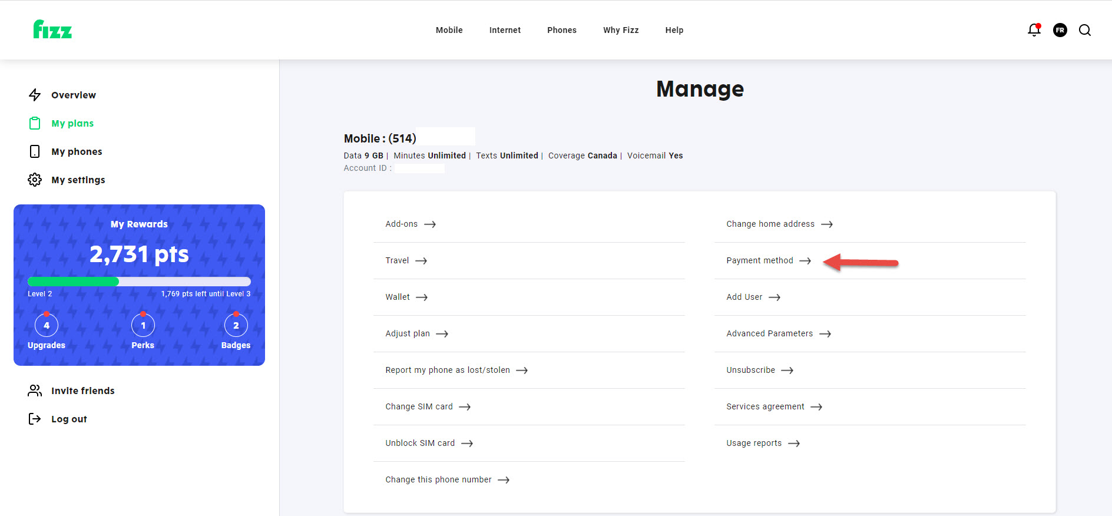Open the Internet menu item
The height and width of the screenshot is (516, 1112).
coord(505,30)
